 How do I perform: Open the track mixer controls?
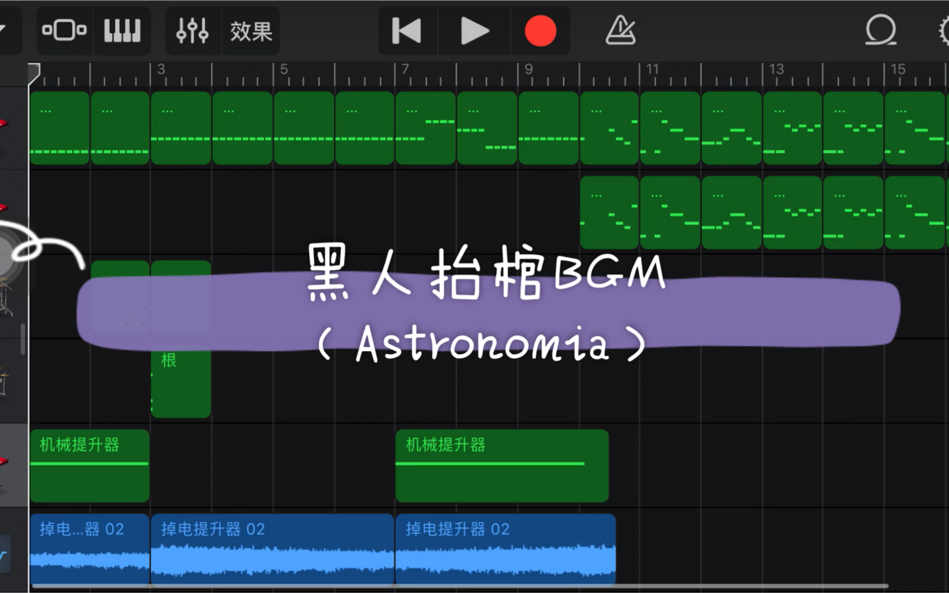point(192,30)
